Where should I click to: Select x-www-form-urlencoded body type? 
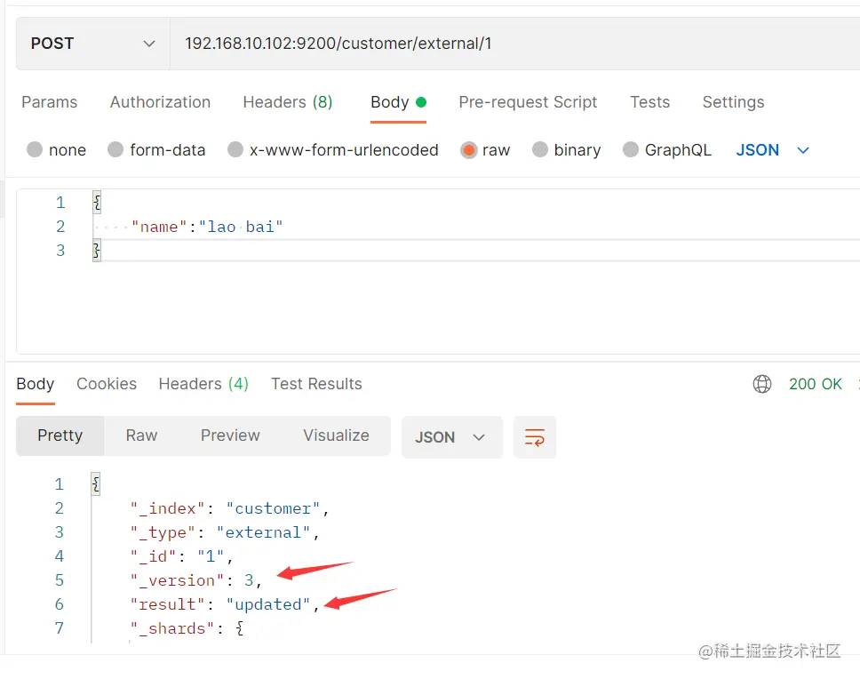pos(333,149)
